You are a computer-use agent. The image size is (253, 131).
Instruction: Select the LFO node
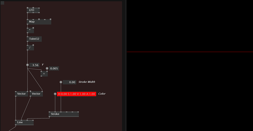tap(33, 10)
